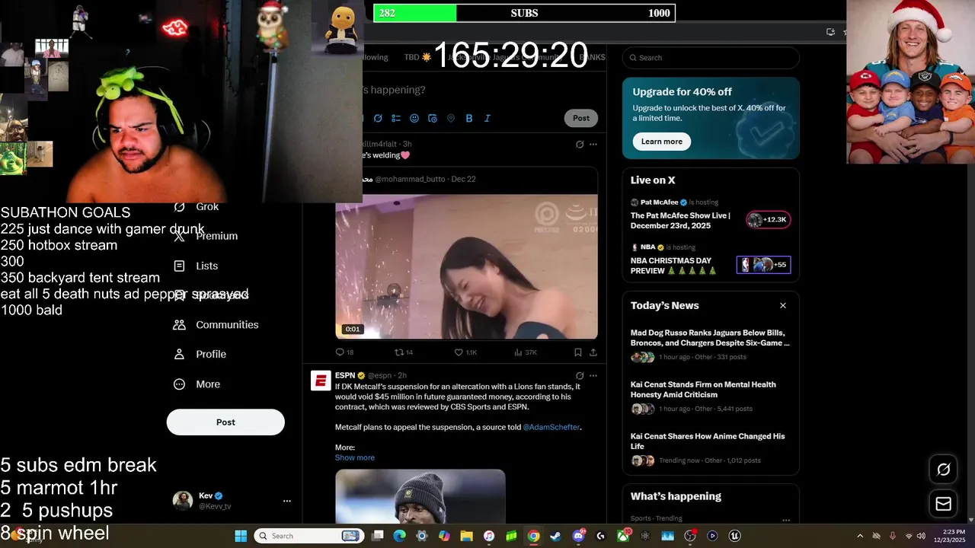Open Microsoft Edge from taskbar
This screenshot has height=548, width=975.
click(x=399, y=536)
